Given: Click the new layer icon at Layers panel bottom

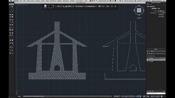Looking at the screenshot, I should click(148, 91).
